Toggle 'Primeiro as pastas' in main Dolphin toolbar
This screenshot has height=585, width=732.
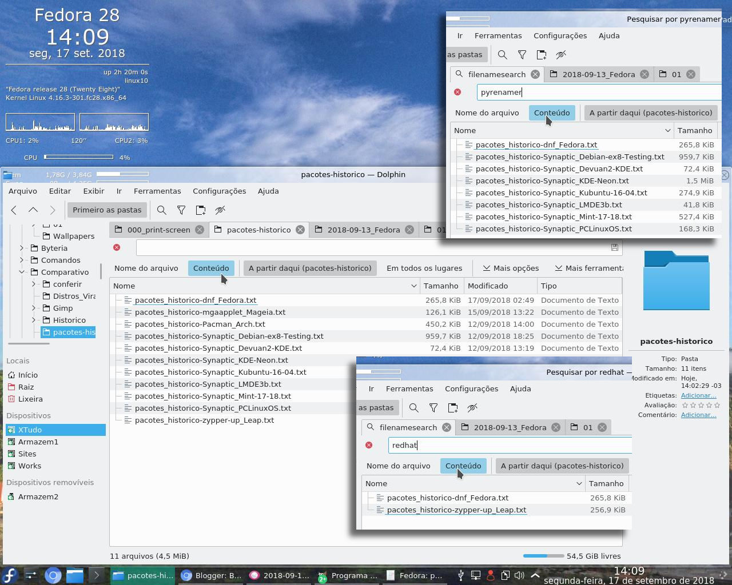(x=107, y=210)
